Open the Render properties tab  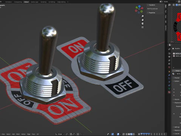coord(169,54)
